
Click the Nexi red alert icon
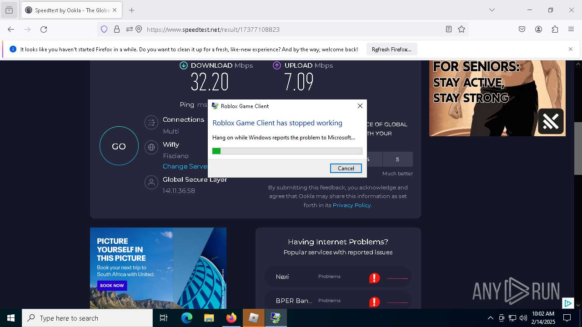(374, 278)
